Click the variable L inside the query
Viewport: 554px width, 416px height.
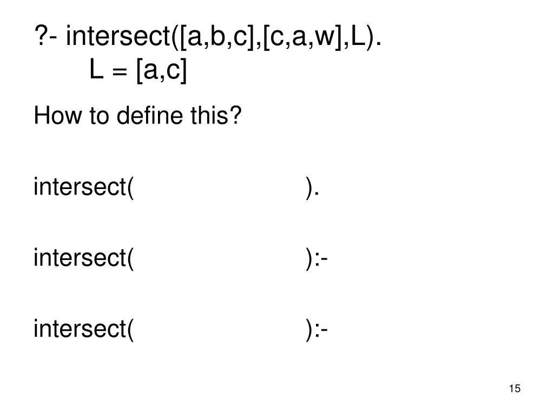click(358, 36)
